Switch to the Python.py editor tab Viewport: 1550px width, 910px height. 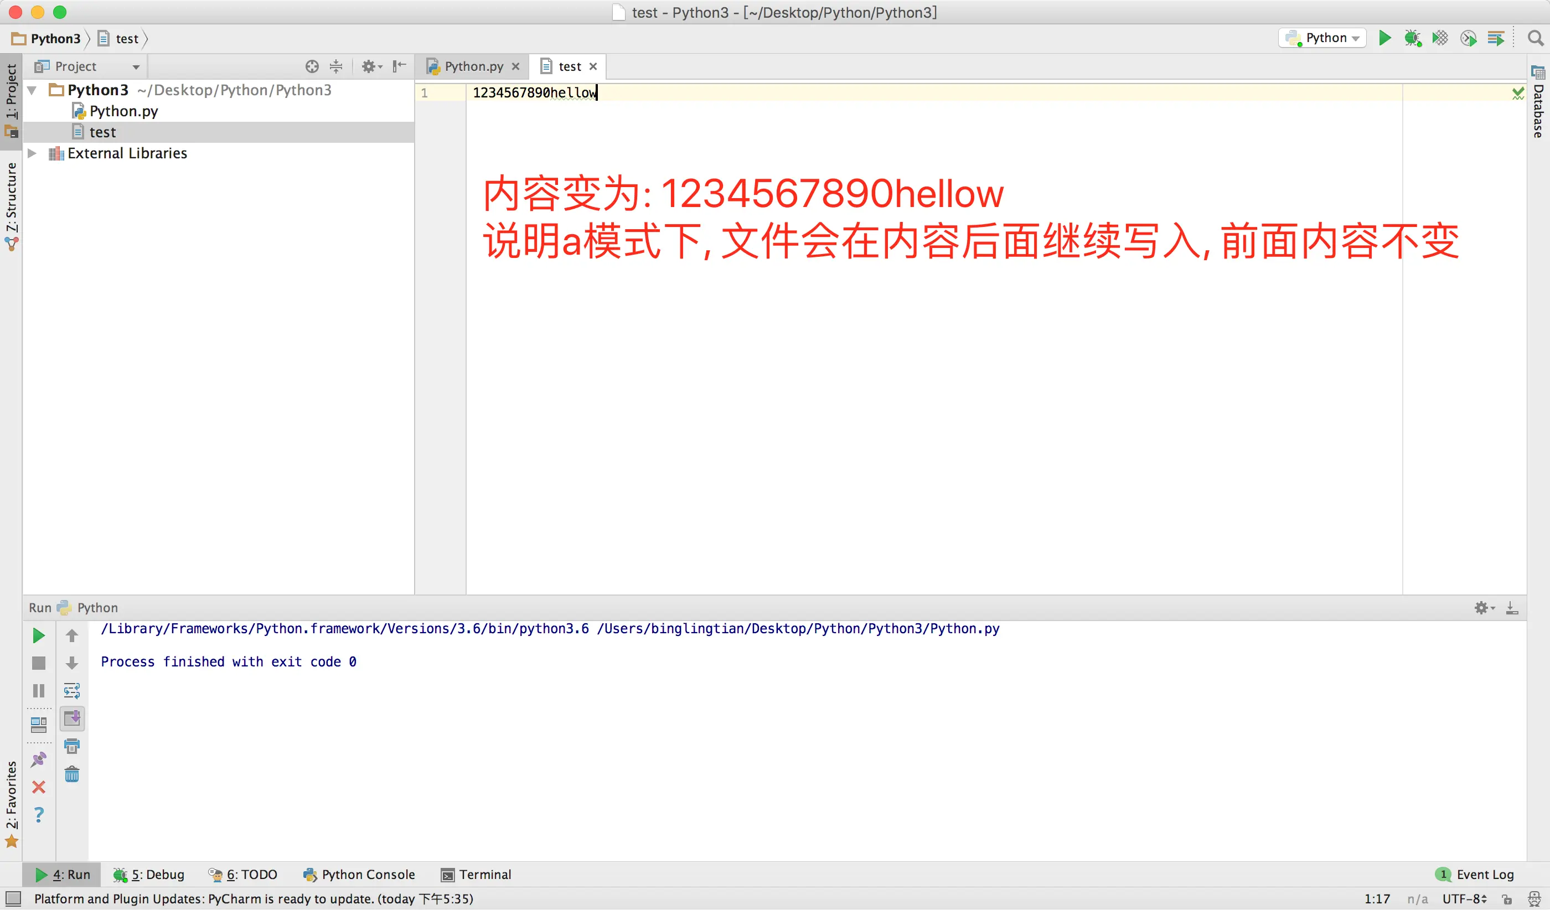(x=472, y=66)
